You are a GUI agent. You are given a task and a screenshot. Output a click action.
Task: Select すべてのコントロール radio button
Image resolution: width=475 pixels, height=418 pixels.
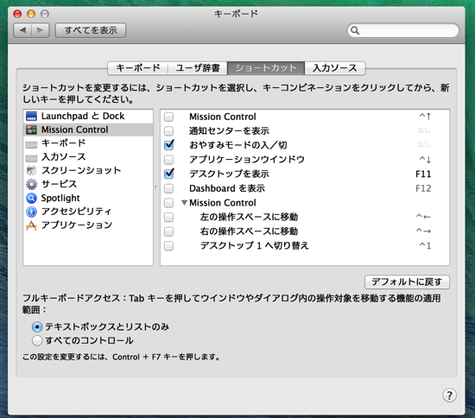(x=37, y=340)
